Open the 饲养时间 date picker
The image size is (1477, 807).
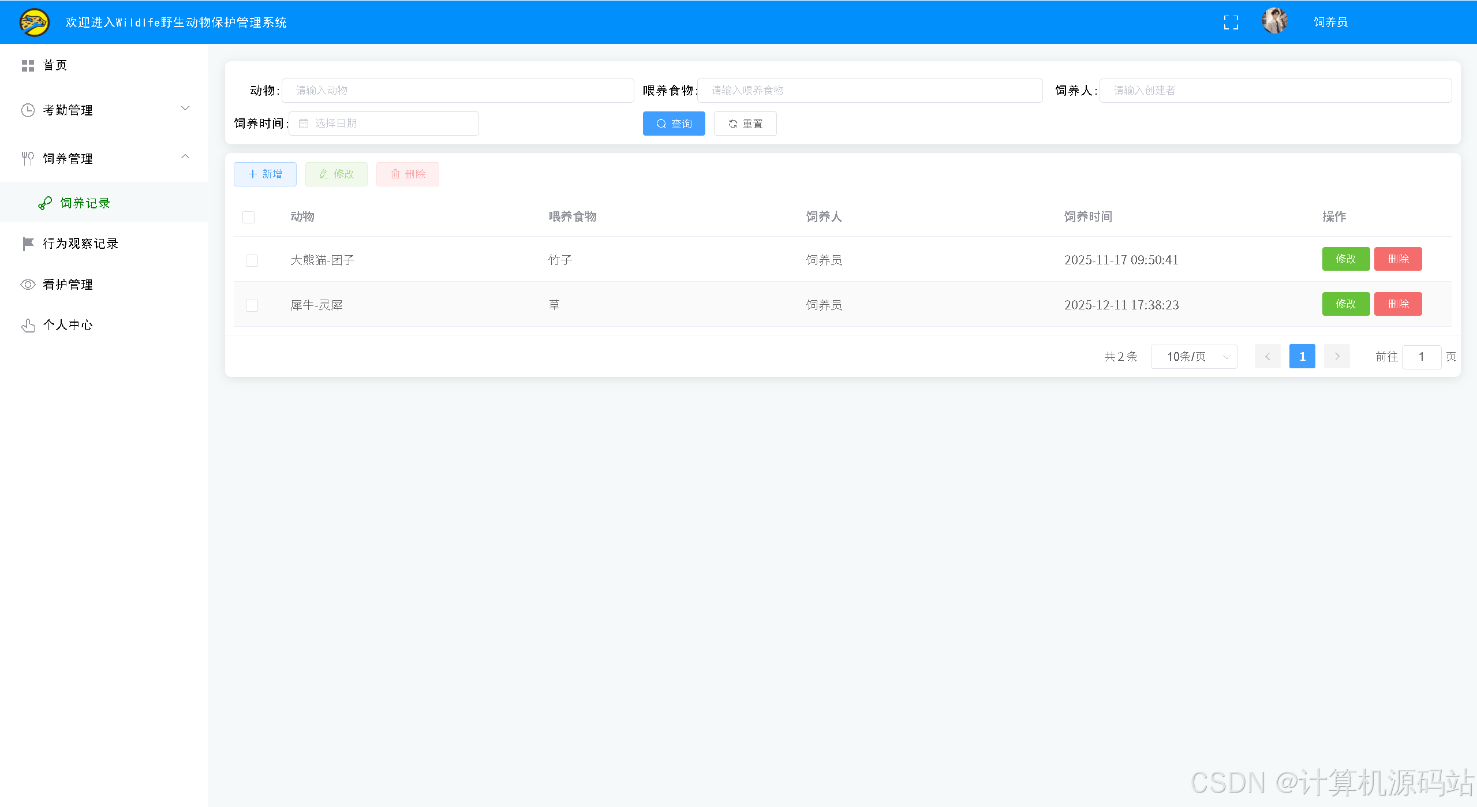[x=384, y=124]
